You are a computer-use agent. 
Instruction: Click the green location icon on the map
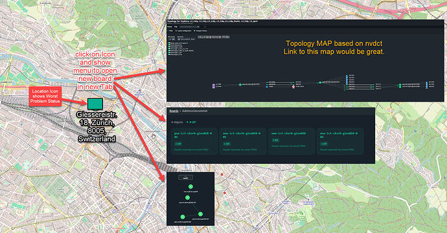click(x=95, y=104)
